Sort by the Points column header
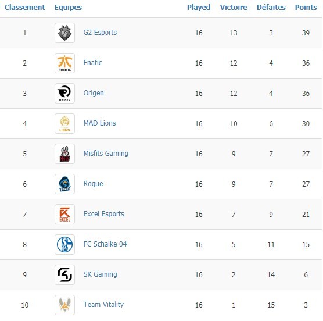This screenshot has height=321, width=323. click(x=306, y=7)
